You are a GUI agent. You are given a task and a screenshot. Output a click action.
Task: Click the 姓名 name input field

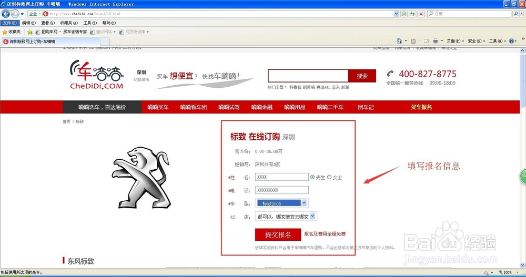pos(282,177)
